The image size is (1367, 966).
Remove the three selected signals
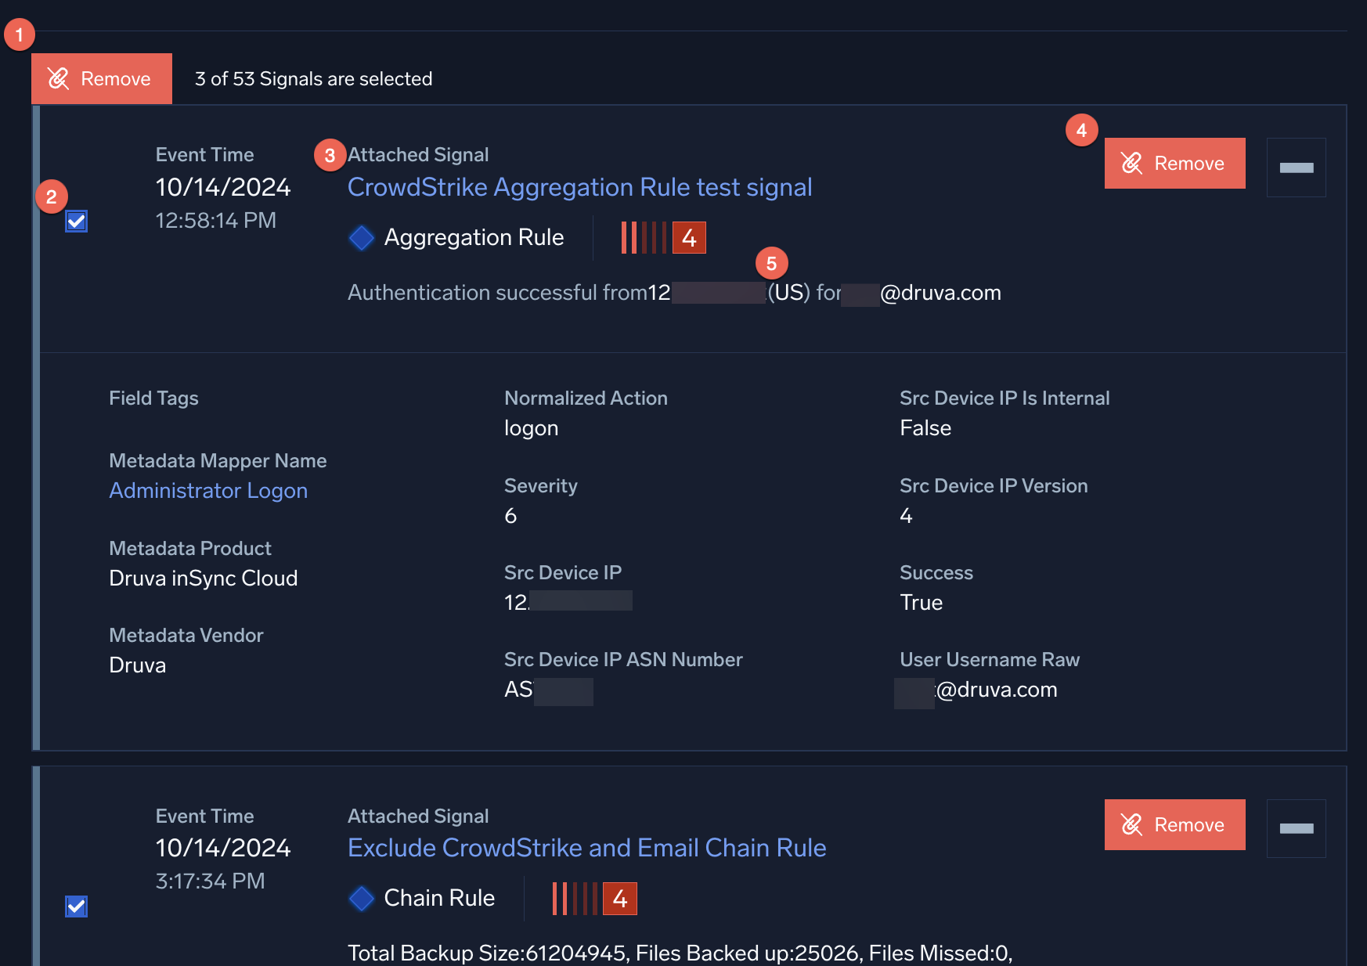pyautogui.click(x=102, y=78)
